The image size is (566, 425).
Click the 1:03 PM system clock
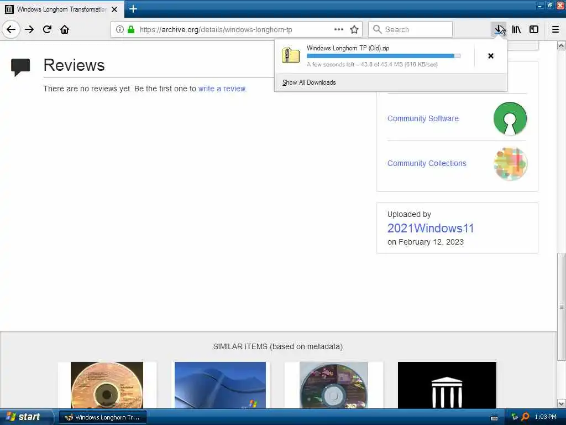546,417
